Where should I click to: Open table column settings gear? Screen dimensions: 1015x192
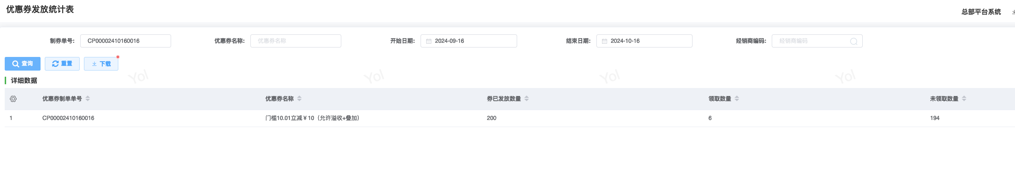(x=13, y=99)
